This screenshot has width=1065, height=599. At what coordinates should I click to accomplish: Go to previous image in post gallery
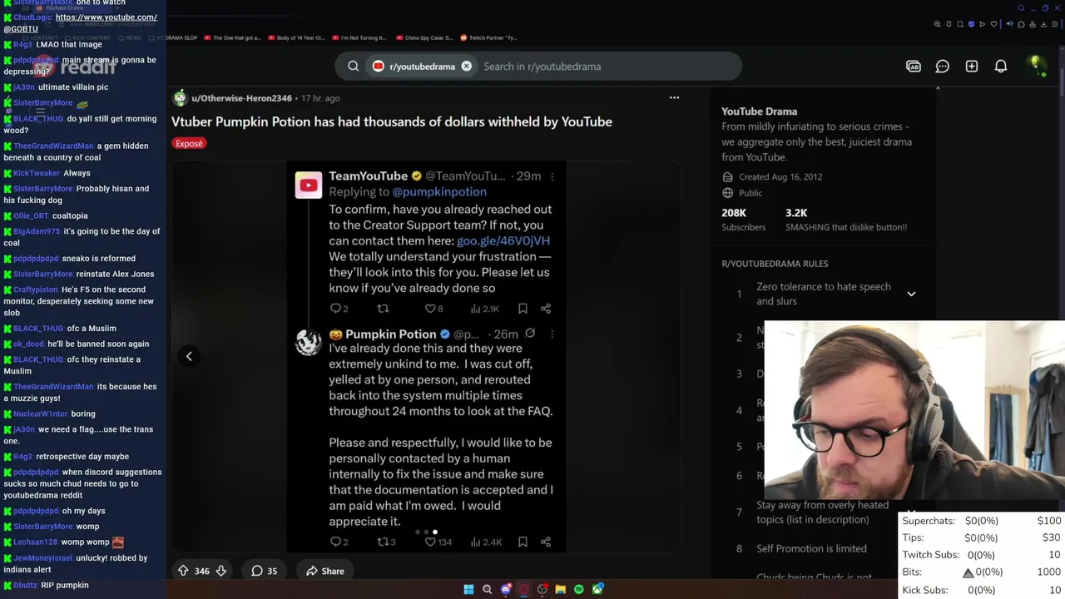[x=189, y=356]
